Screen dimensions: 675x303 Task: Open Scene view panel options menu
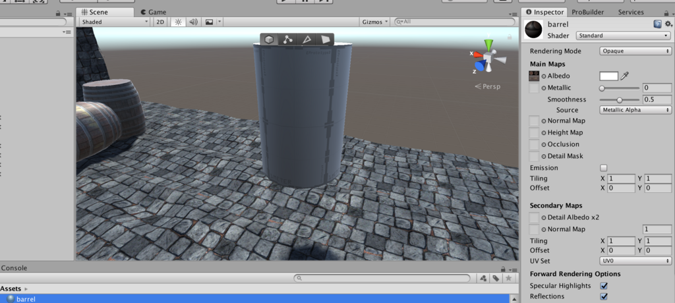click(x=513, y=13)
